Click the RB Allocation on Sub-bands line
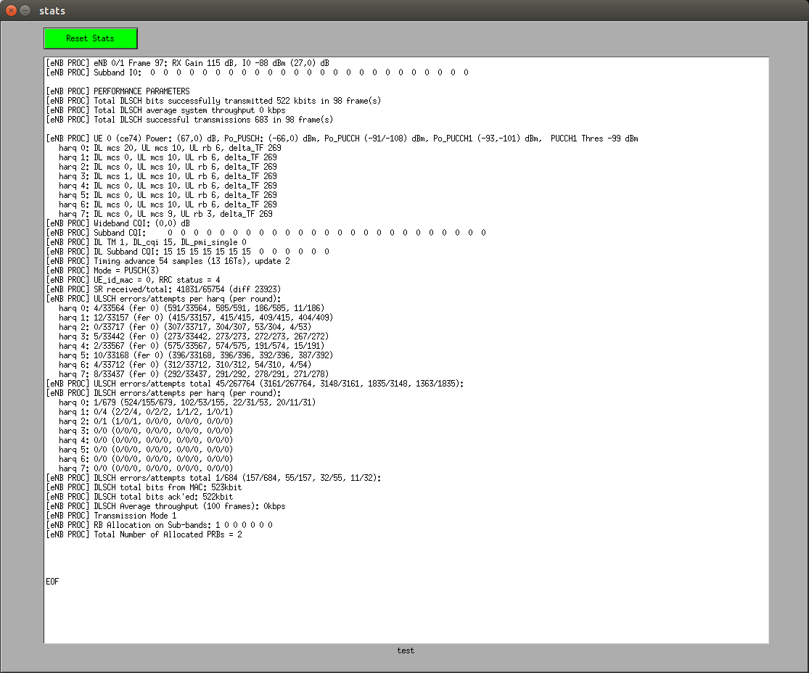Viewport: 809px width, 673px height. 160,525
